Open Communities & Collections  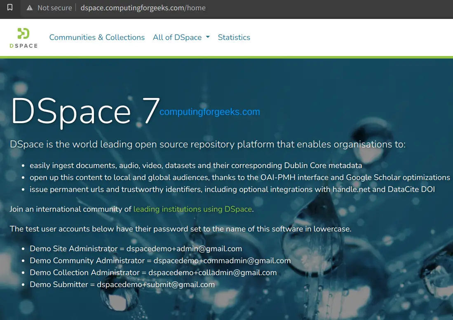[x=96, y=37]
